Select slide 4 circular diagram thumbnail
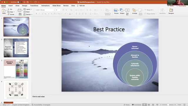The width and height of the screenshot is (188, 106). click(16, 90)
